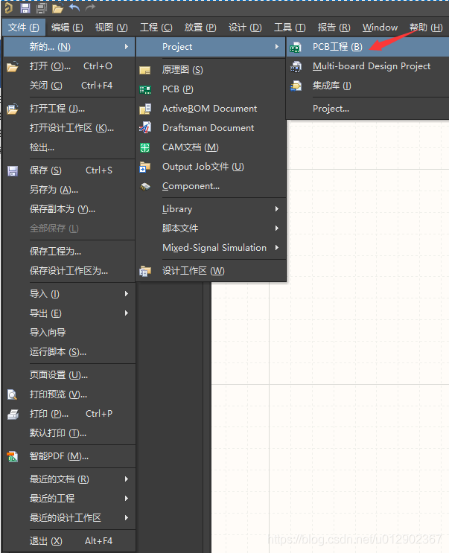Click the Multi-board Design Project icon
Image resolution: width=449 pixels, height=553 pixels.
(296, 67)
